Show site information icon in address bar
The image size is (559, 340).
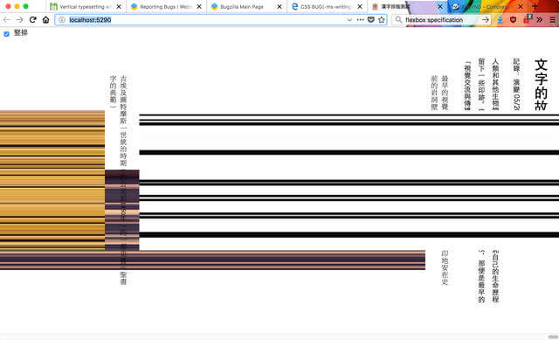tap(62, 19)
